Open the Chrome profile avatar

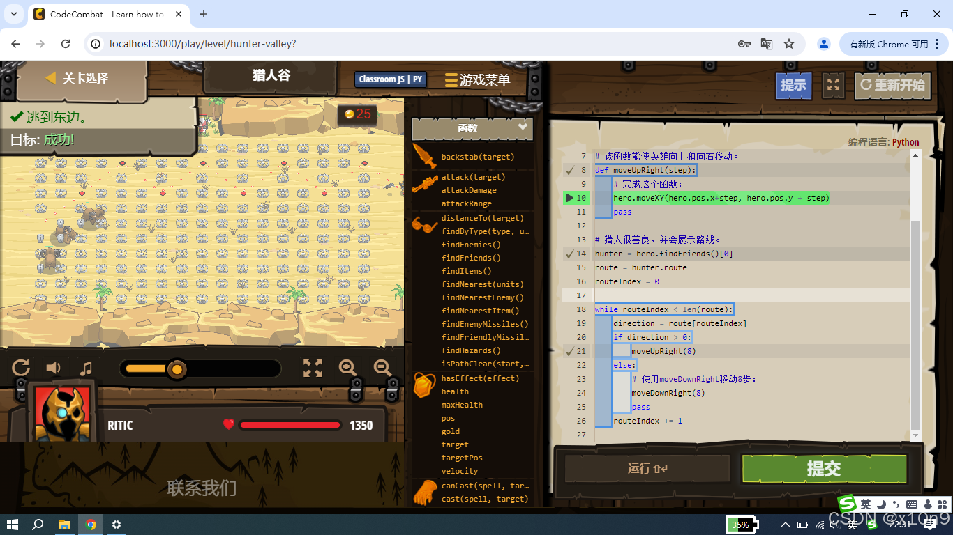click(824, 44)
